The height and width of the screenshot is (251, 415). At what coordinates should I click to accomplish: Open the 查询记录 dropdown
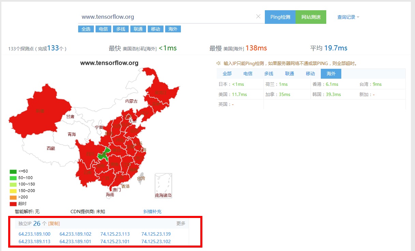pos(348,17)
